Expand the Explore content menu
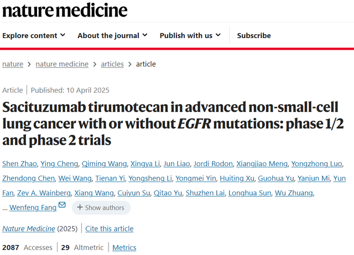354x255 pixels. tap(34, 35)
